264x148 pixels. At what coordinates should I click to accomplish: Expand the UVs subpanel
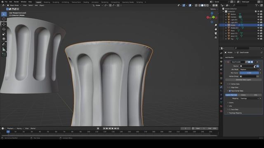(x=230, y=106)
